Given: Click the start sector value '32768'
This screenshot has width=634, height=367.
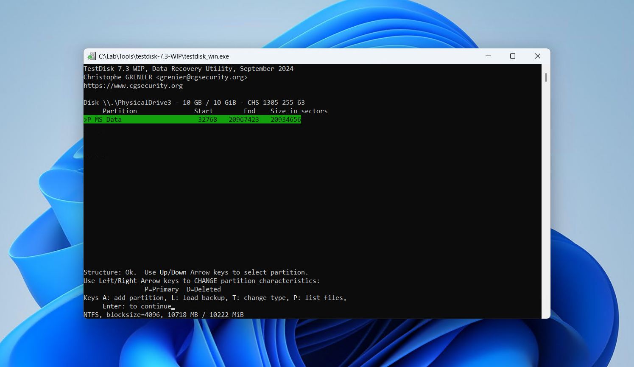Looking at the screenshot, I should coord(207,120).
